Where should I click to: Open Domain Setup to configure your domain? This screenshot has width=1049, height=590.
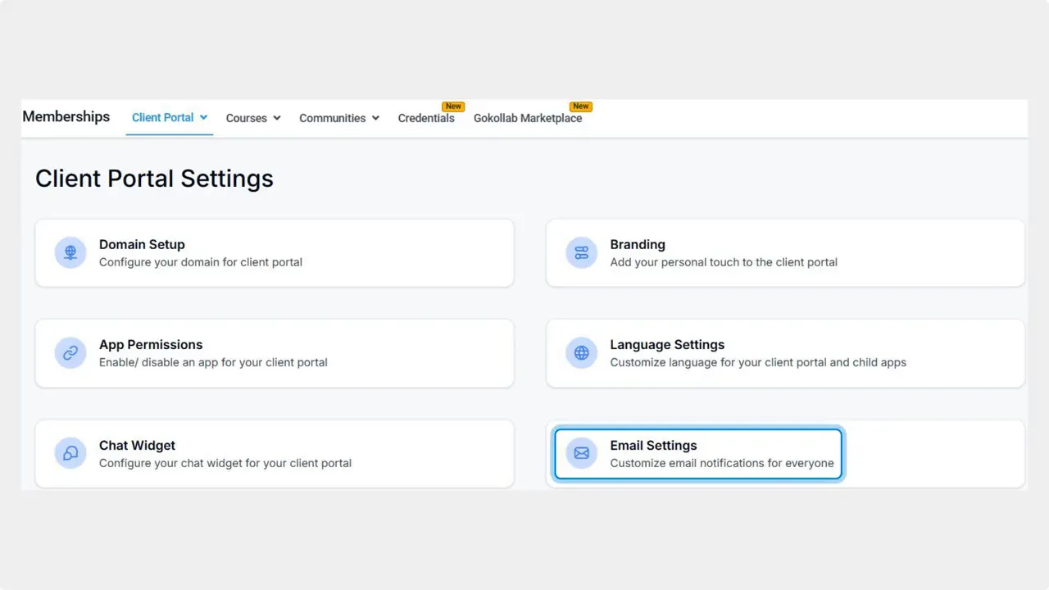click(275, 252)
